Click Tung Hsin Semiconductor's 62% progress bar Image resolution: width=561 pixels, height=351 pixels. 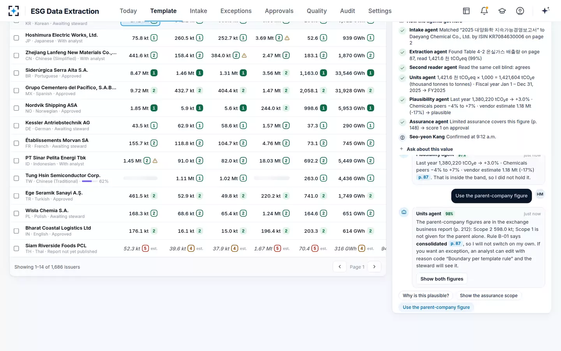tap(90, 181)
